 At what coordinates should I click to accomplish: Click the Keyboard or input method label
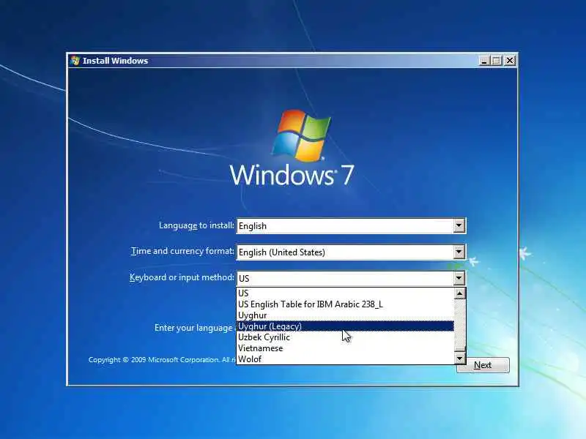point(182,277)
